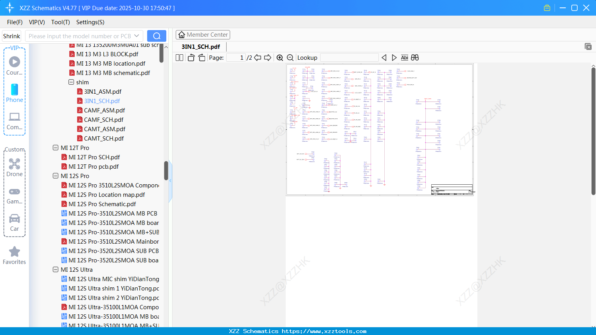Open CAMF_SCH.pdf file
Image resolution: width=596 pixels, height=335 pixels.
(x=104, y=120)
